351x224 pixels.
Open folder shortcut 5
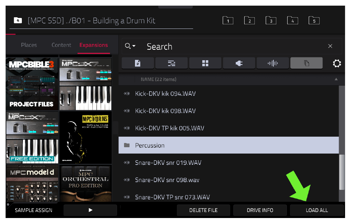coord(314,20)
